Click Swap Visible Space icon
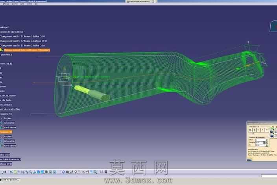This screenshot has width=277, height=185. [54, 172]
